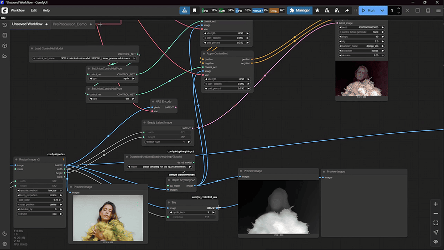Click the bookmark icon in top toolbar
This screenshot has width=444, height=250.
coord(195,10)
